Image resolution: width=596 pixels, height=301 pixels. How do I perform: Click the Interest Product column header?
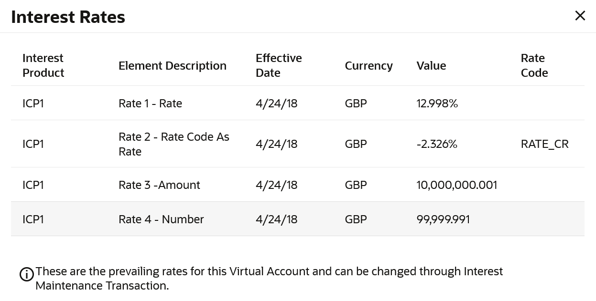pyautogui.click(x=43, y=65)
